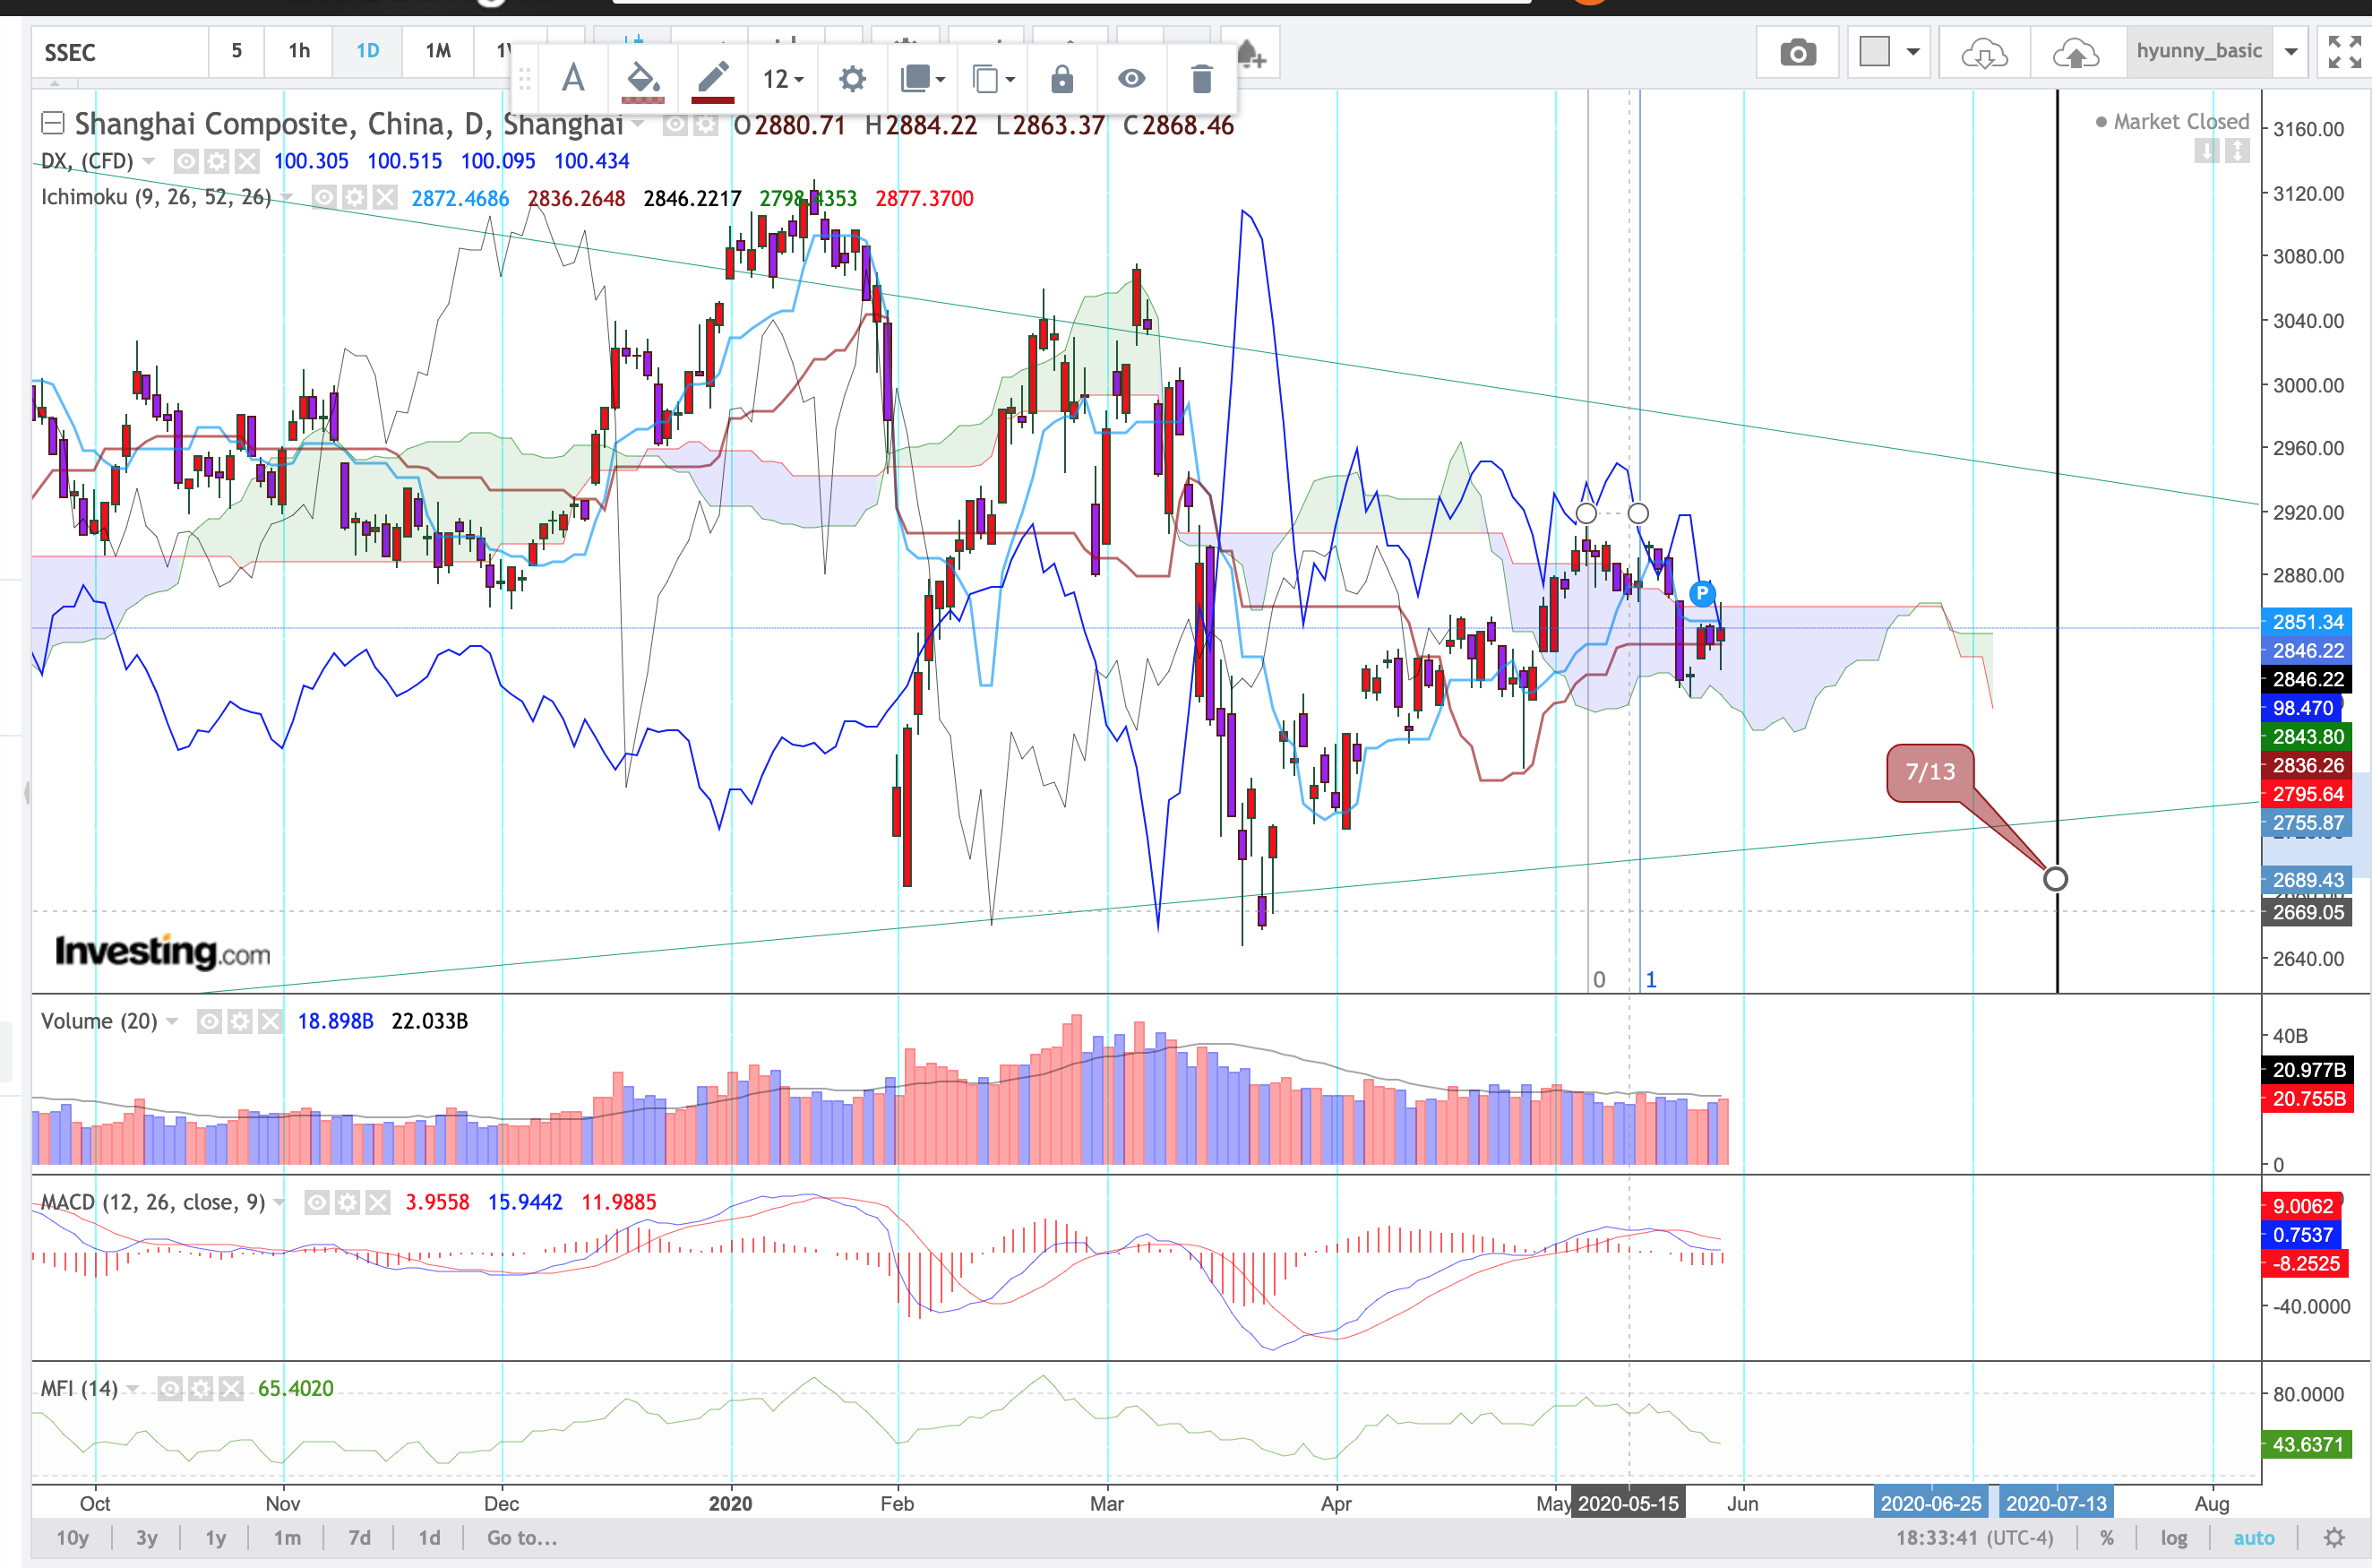The height and width of the screenshot is (1568, 2372).
Task: Click the text color A icon
Action: [x=572, y=79]
